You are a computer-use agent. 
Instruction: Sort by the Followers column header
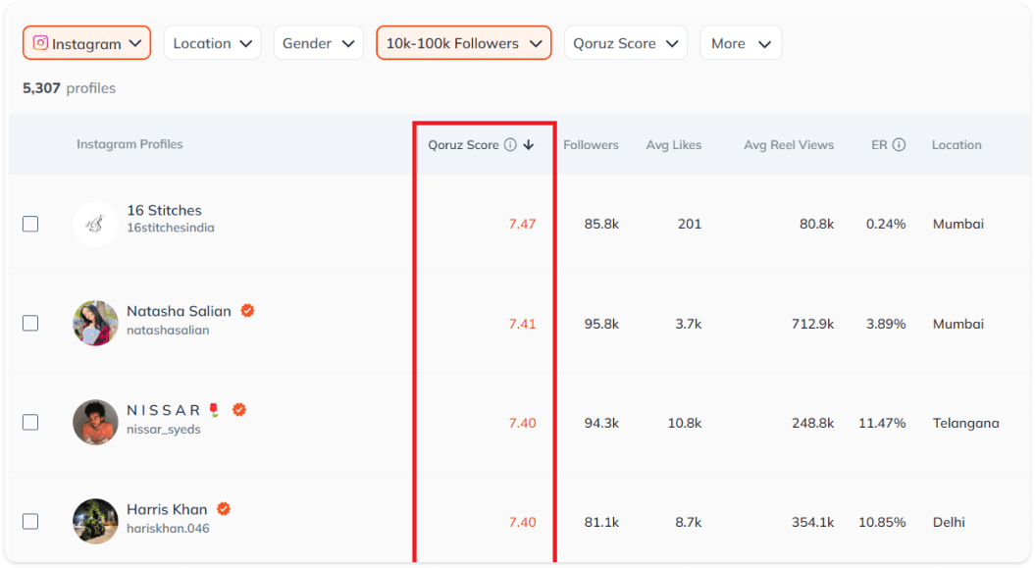click(591, 145)
